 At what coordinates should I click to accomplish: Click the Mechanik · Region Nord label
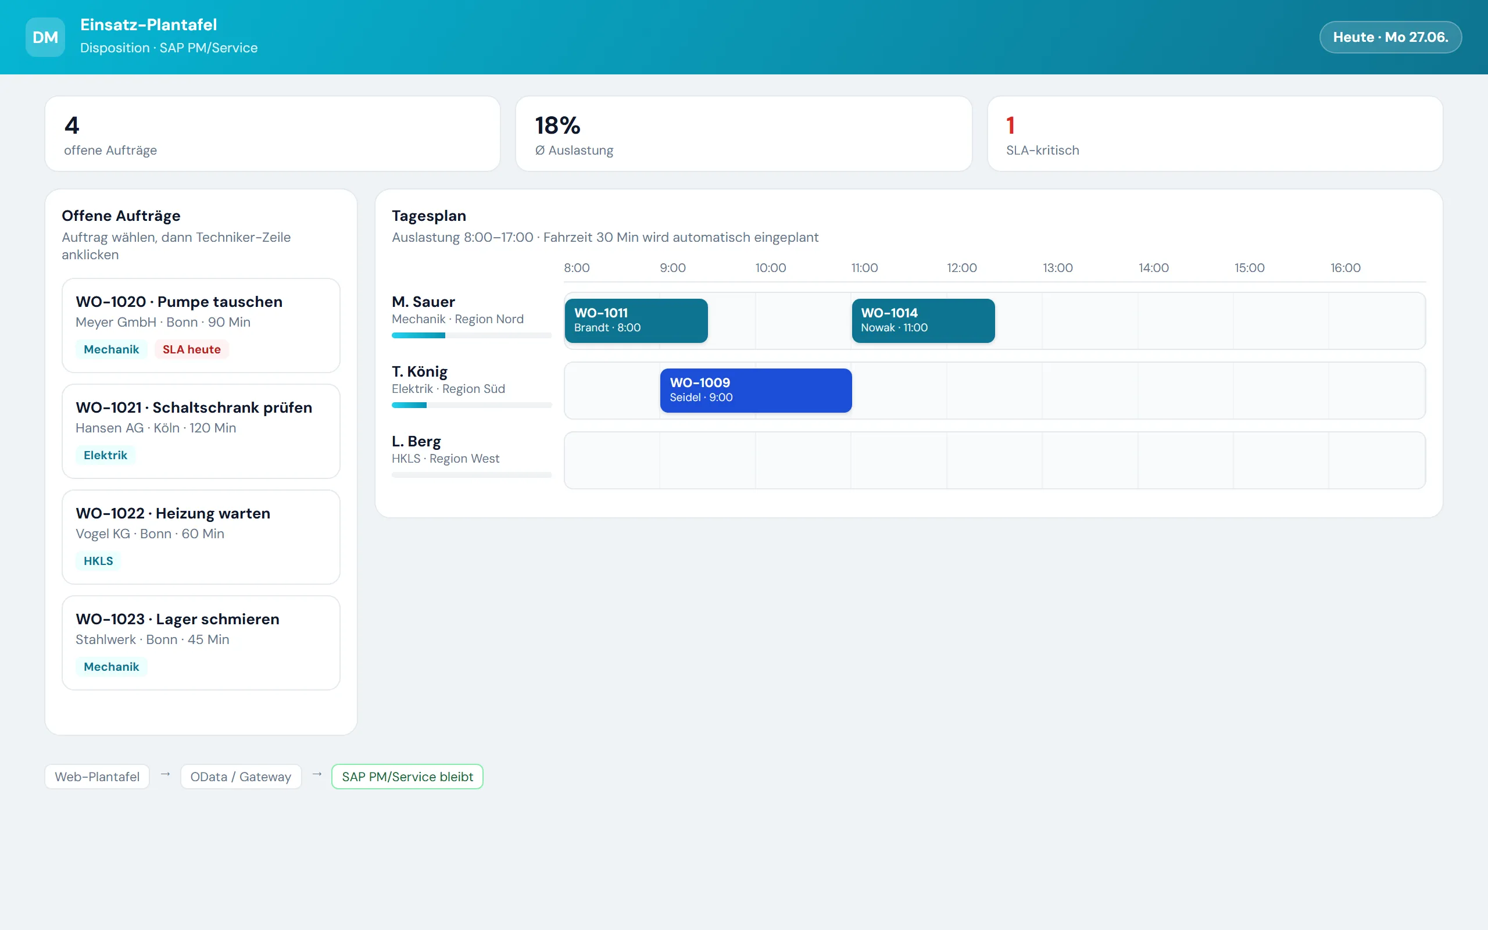[457, 319]
